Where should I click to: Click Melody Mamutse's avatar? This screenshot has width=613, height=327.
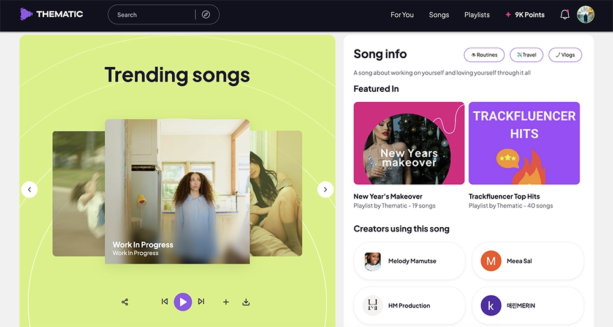373,261
